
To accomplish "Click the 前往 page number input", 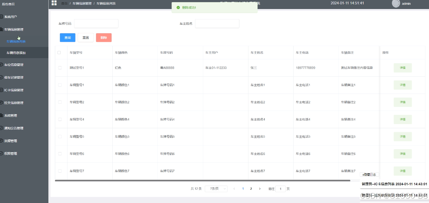I will (281, 189).
